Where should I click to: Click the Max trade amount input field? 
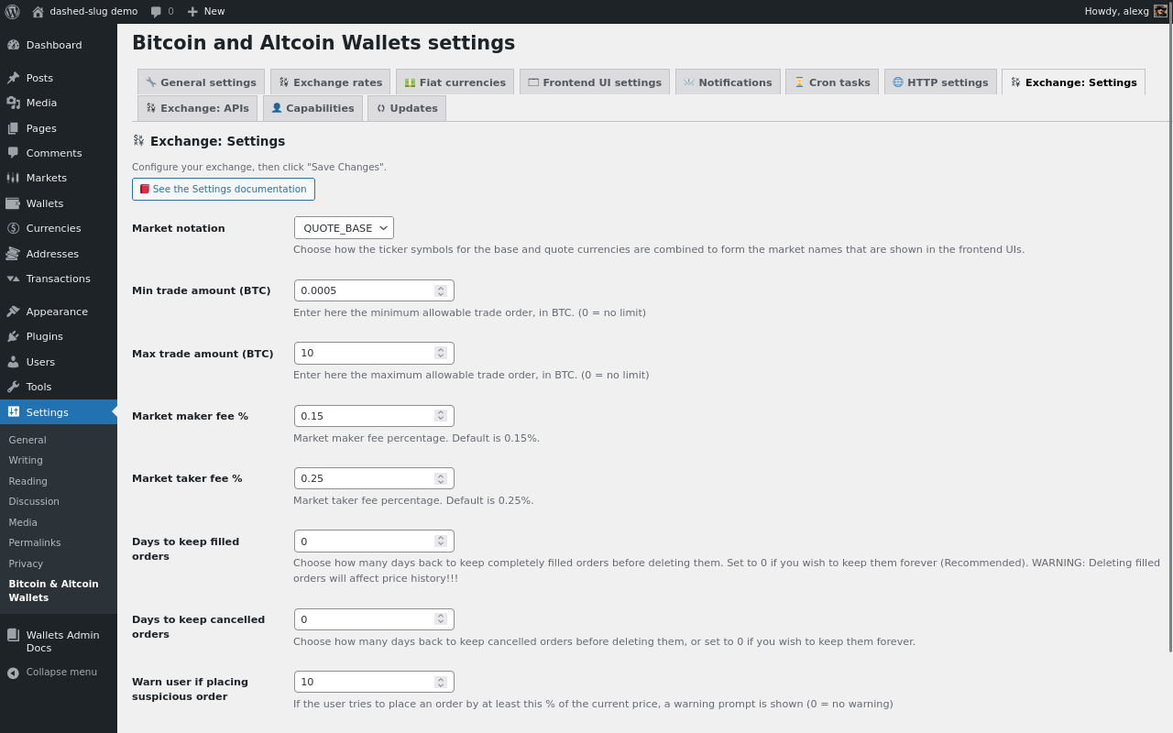pos(374,353)
